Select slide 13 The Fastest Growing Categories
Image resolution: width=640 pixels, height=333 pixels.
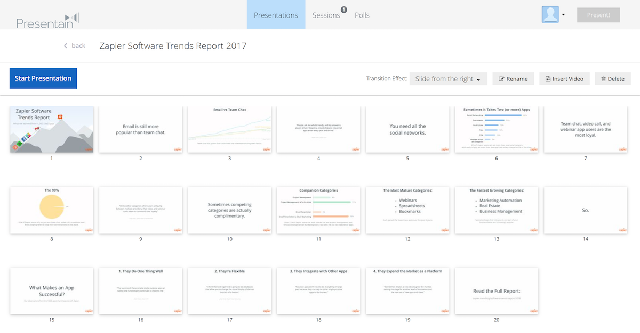pos(497,210)
